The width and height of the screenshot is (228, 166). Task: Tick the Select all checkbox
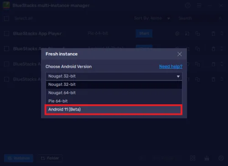point(6,18)
